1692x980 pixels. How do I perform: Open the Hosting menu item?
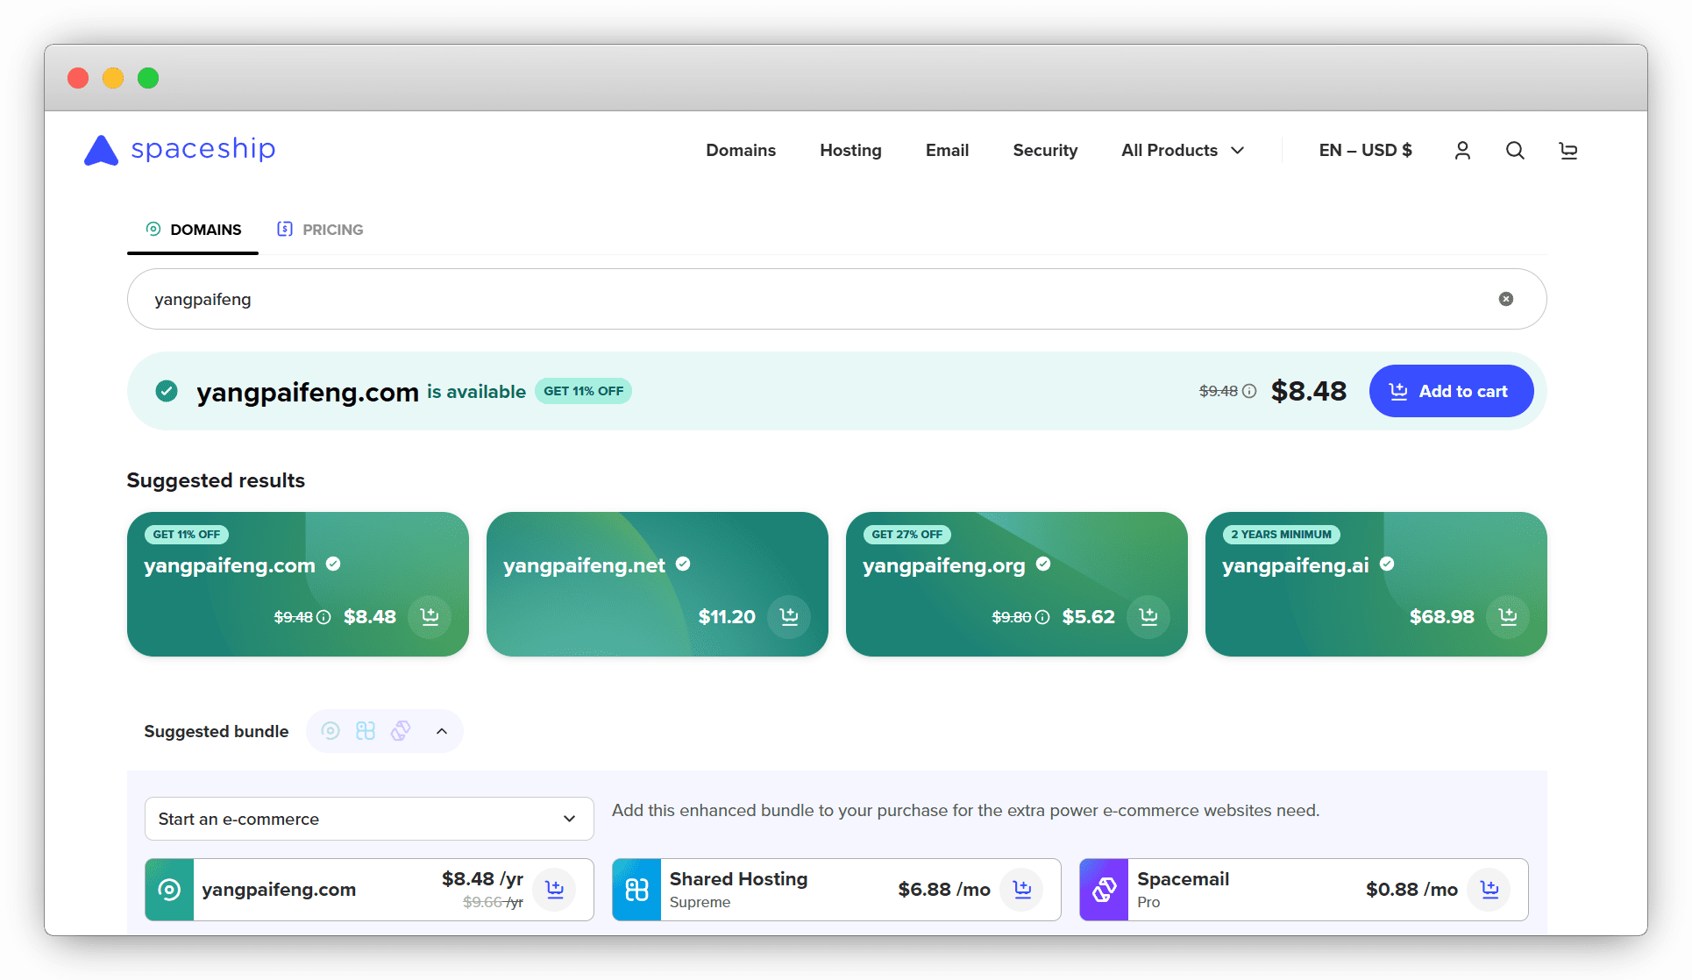point(850,151)
